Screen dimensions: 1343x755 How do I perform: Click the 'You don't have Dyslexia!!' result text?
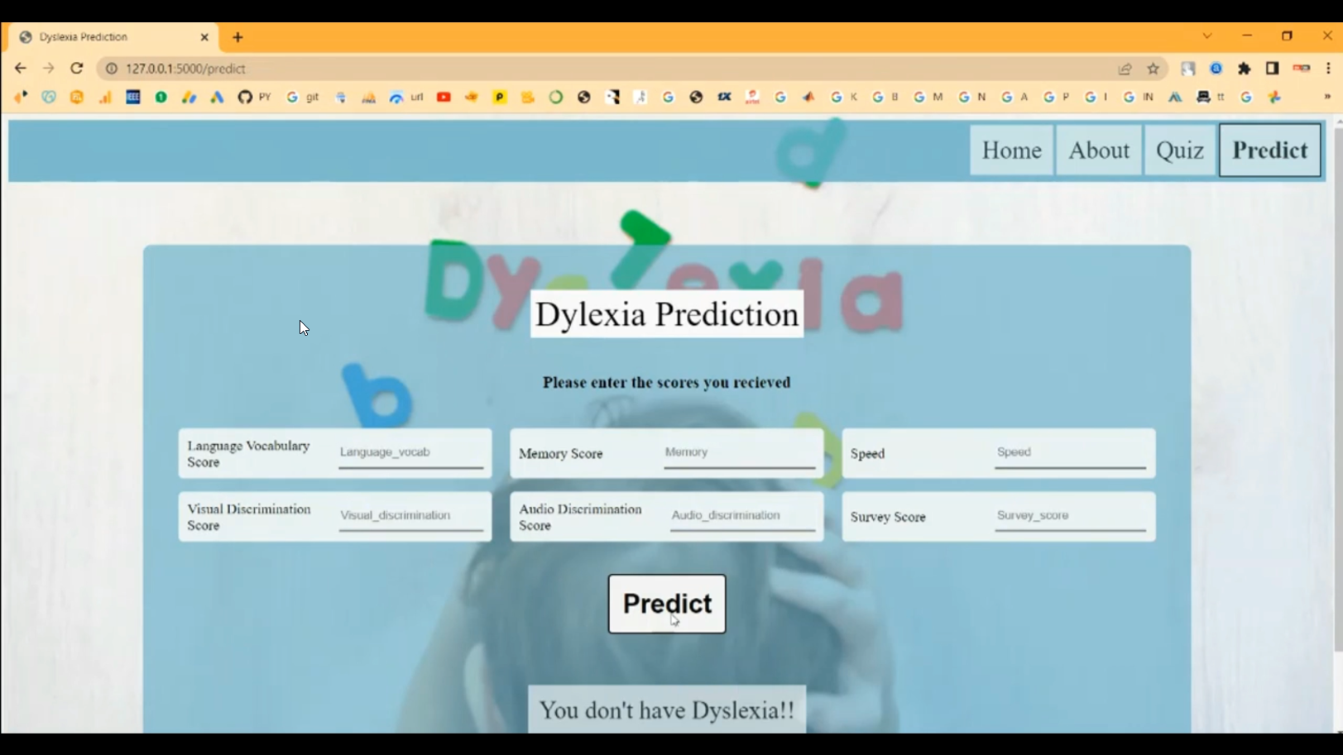pyautogui.click(x=667, y=710)
